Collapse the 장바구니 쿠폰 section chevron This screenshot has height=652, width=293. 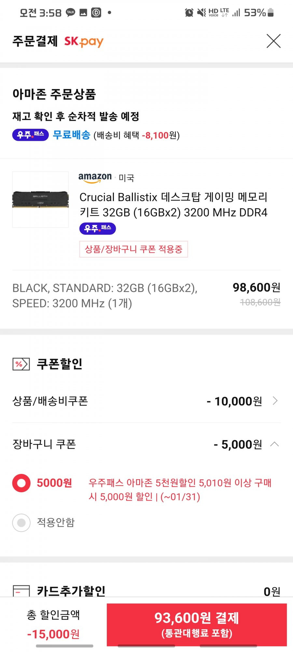(x=274, y=444)
